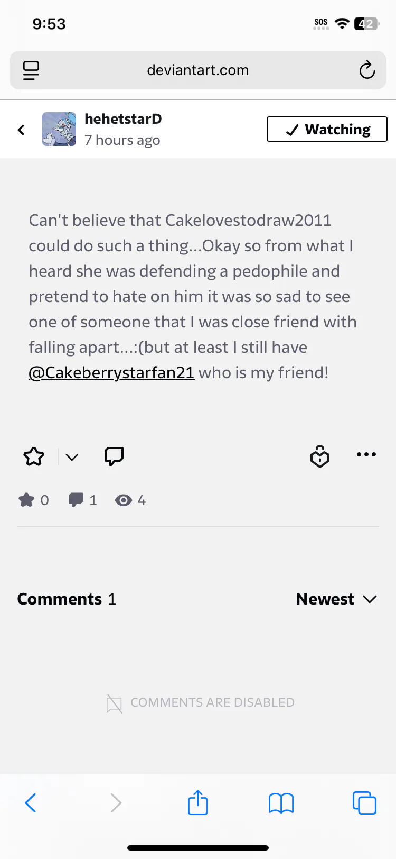Open the Newest comment sort dropdown
The height and width of the screenshot is (859, 396).
(336, 599)
